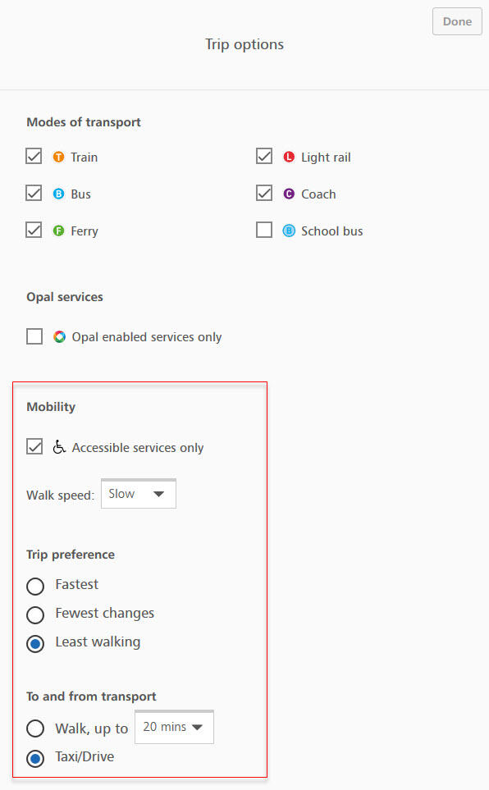The height and width of the screenshot is (790, 489).
Task: Click the Opal logo icon
Action: point(60,336)
